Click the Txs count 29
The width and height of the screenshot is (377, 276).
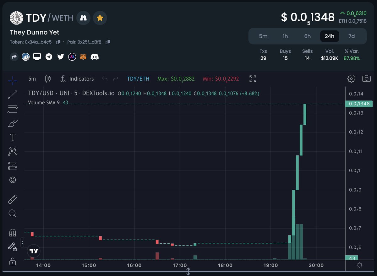pos(263,58)
